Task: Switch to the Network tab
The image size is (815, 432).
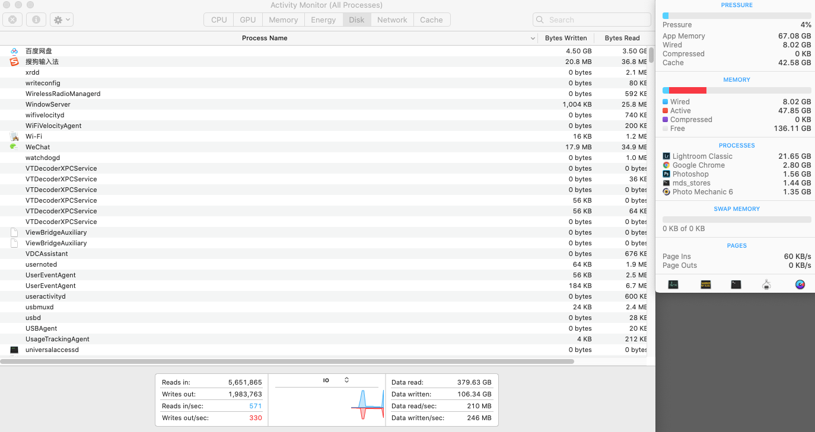Action: [392, 20]
